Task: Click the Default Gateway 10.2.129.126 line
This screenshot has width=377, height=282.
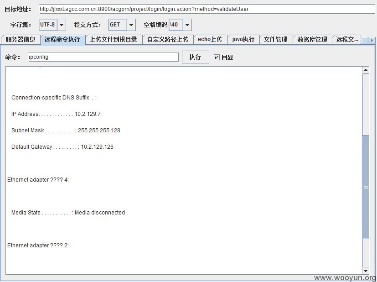Action: pyautogui.click(x=62, y=147)
